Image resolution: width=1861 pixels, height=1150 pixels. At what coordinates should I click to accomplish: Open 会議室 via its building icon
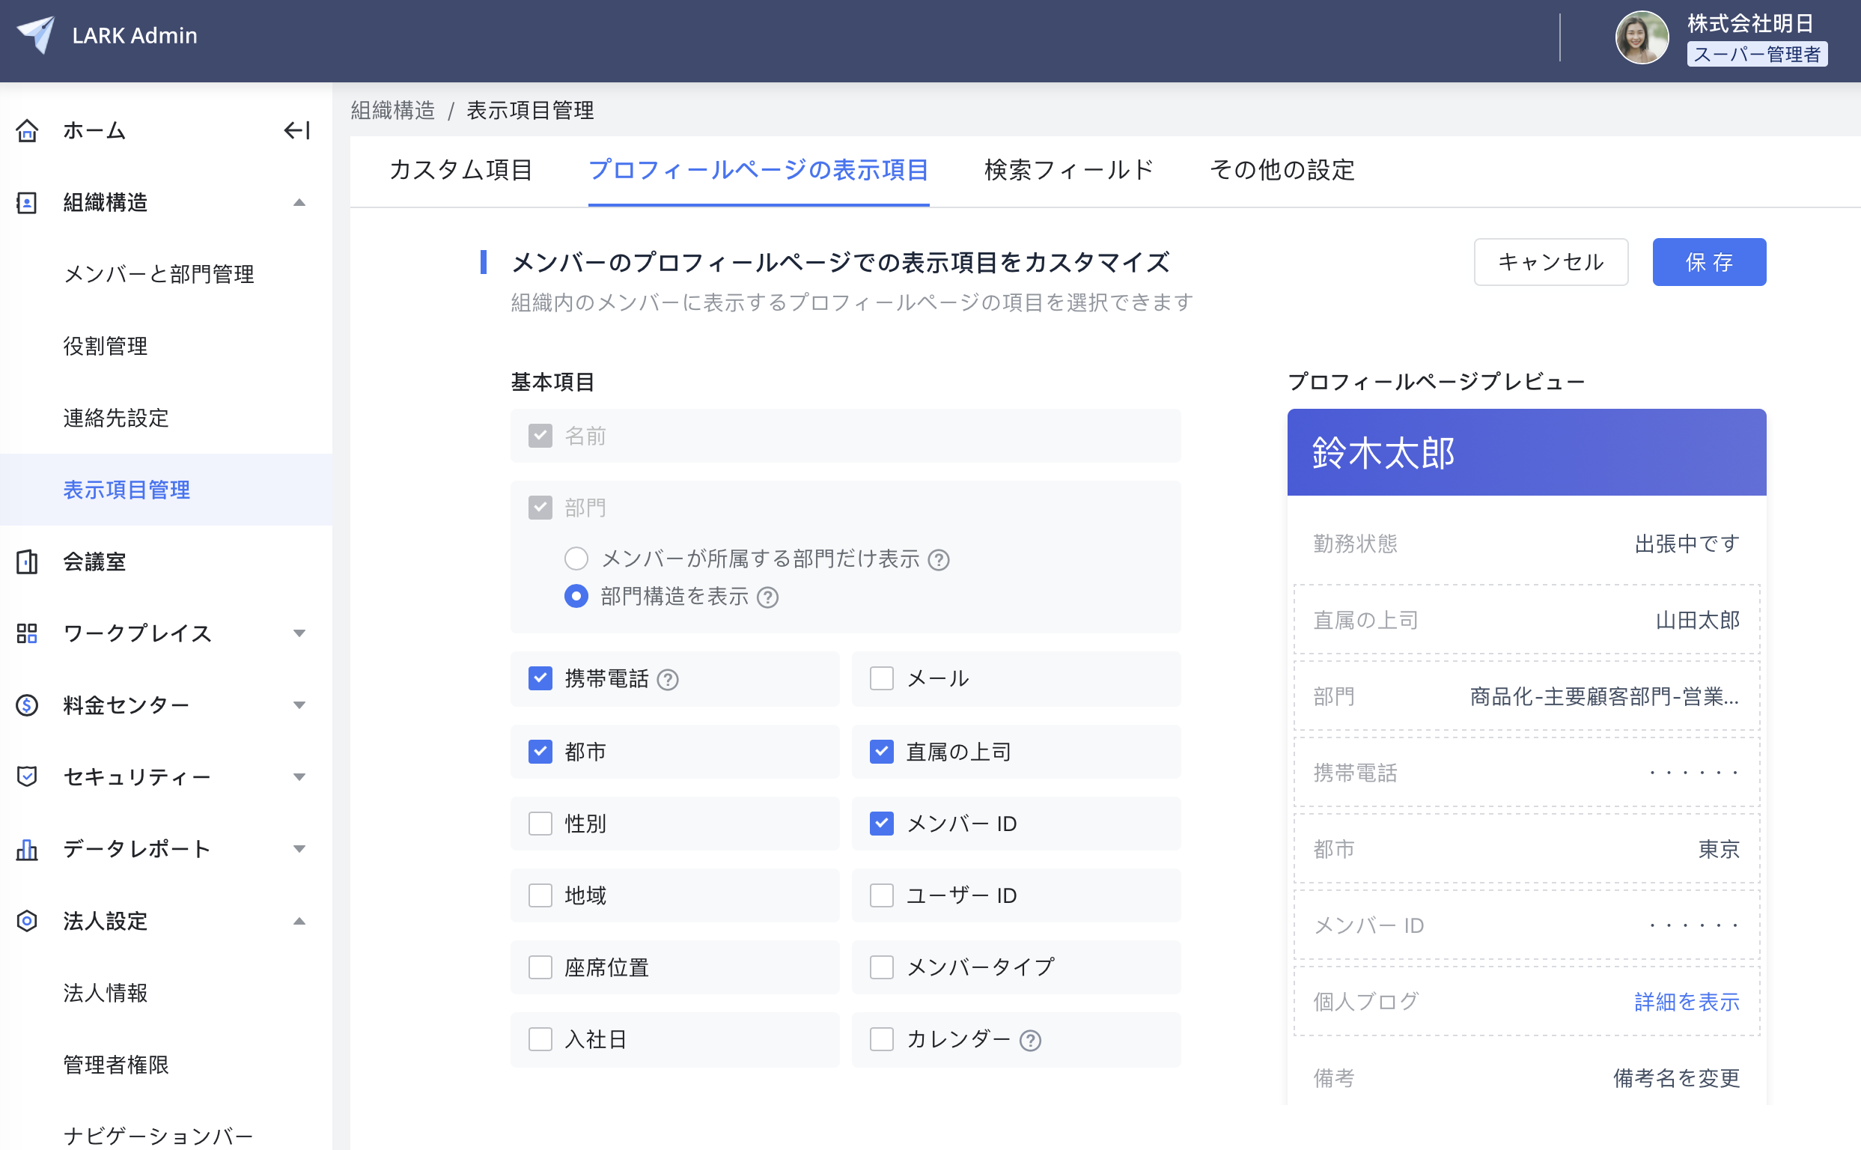(x=27, y=562)
